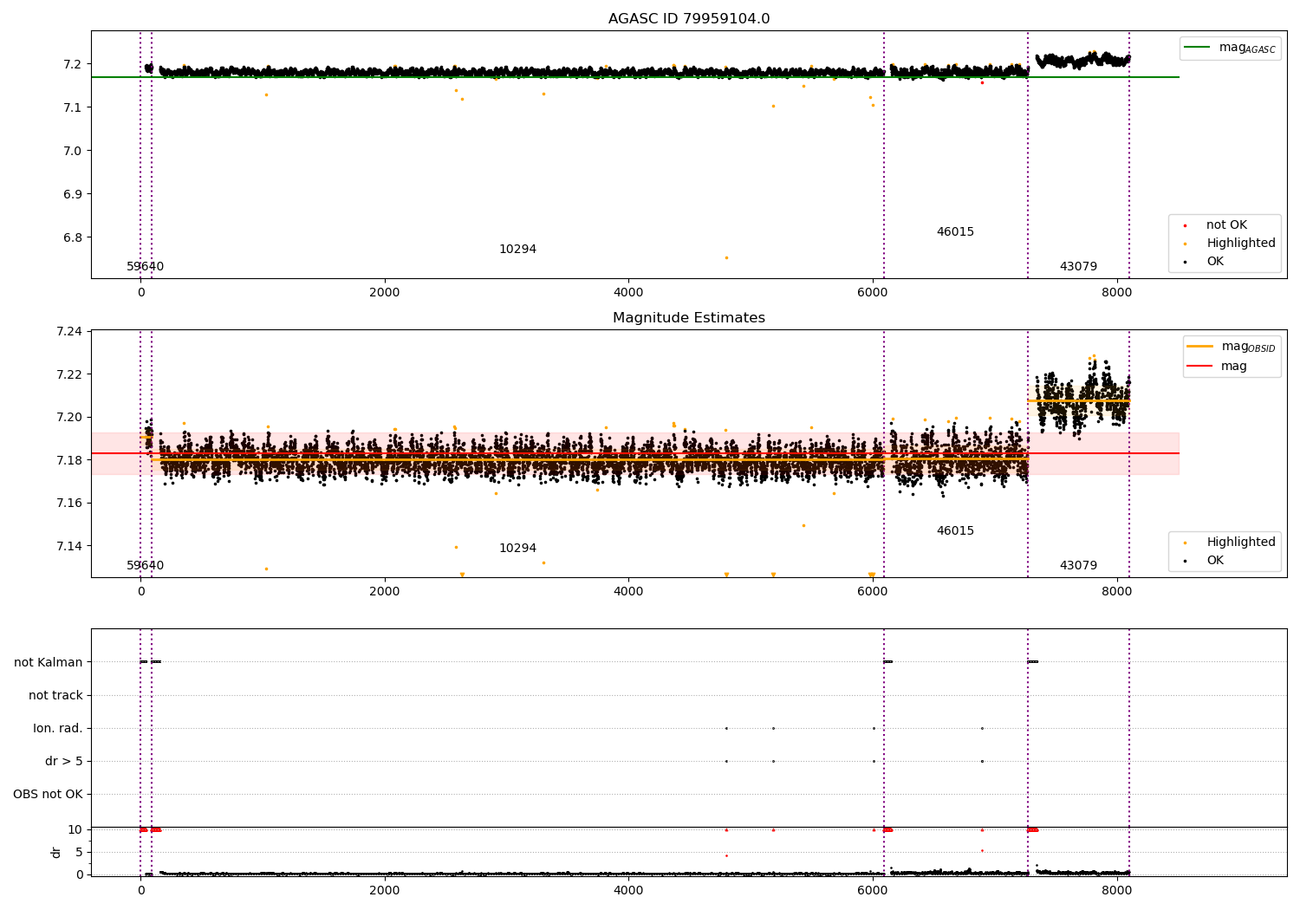
Task: Click the 7.1 tick on top plot y-axis
Action: (x=73, y=107)
